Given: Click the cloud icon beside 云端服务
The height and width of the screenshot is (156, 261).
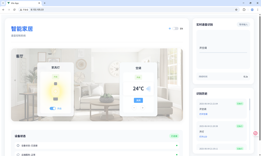Looking at the screenshot, I should coord(18,155).
